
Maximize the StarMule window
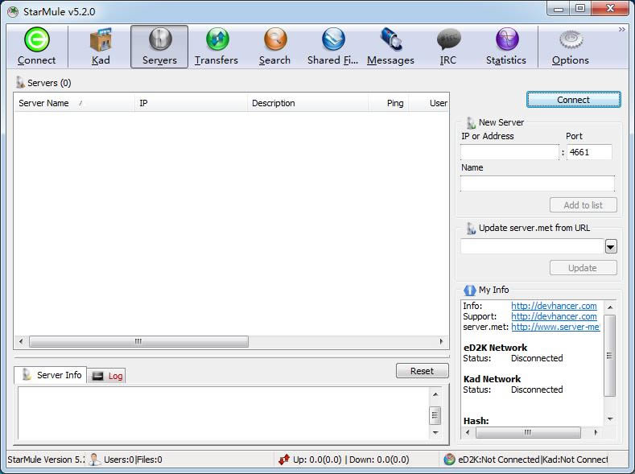pos(580,8)
